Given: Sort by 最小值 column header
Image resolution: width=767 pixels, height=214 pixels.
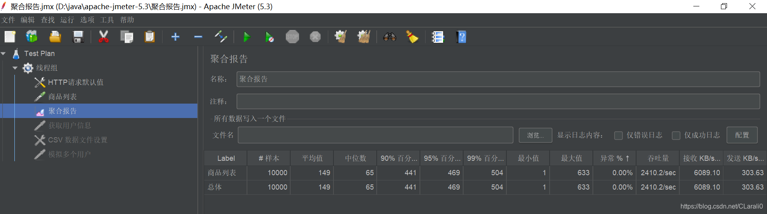Looking at the screenshot, I should click(x=528, y=158).
